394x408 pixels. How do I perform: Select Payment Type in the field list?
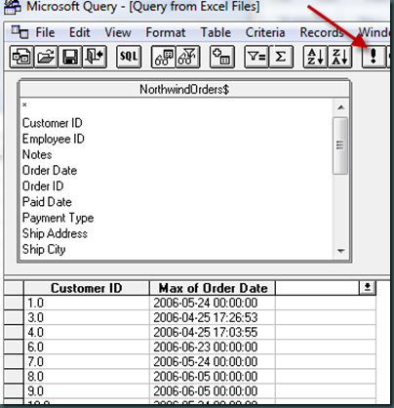[58, 218]
